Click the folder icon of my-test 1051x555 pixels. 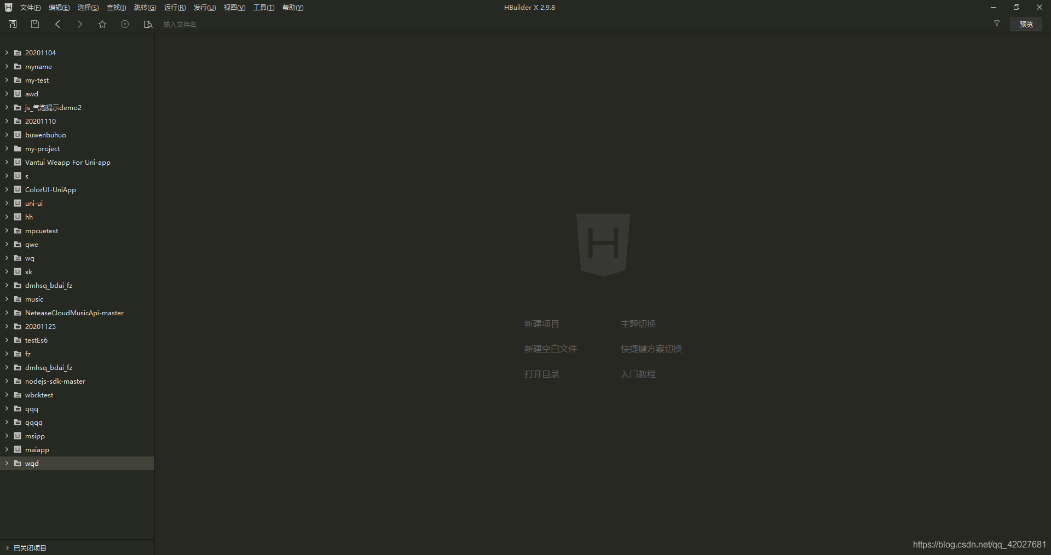point(18,80)
